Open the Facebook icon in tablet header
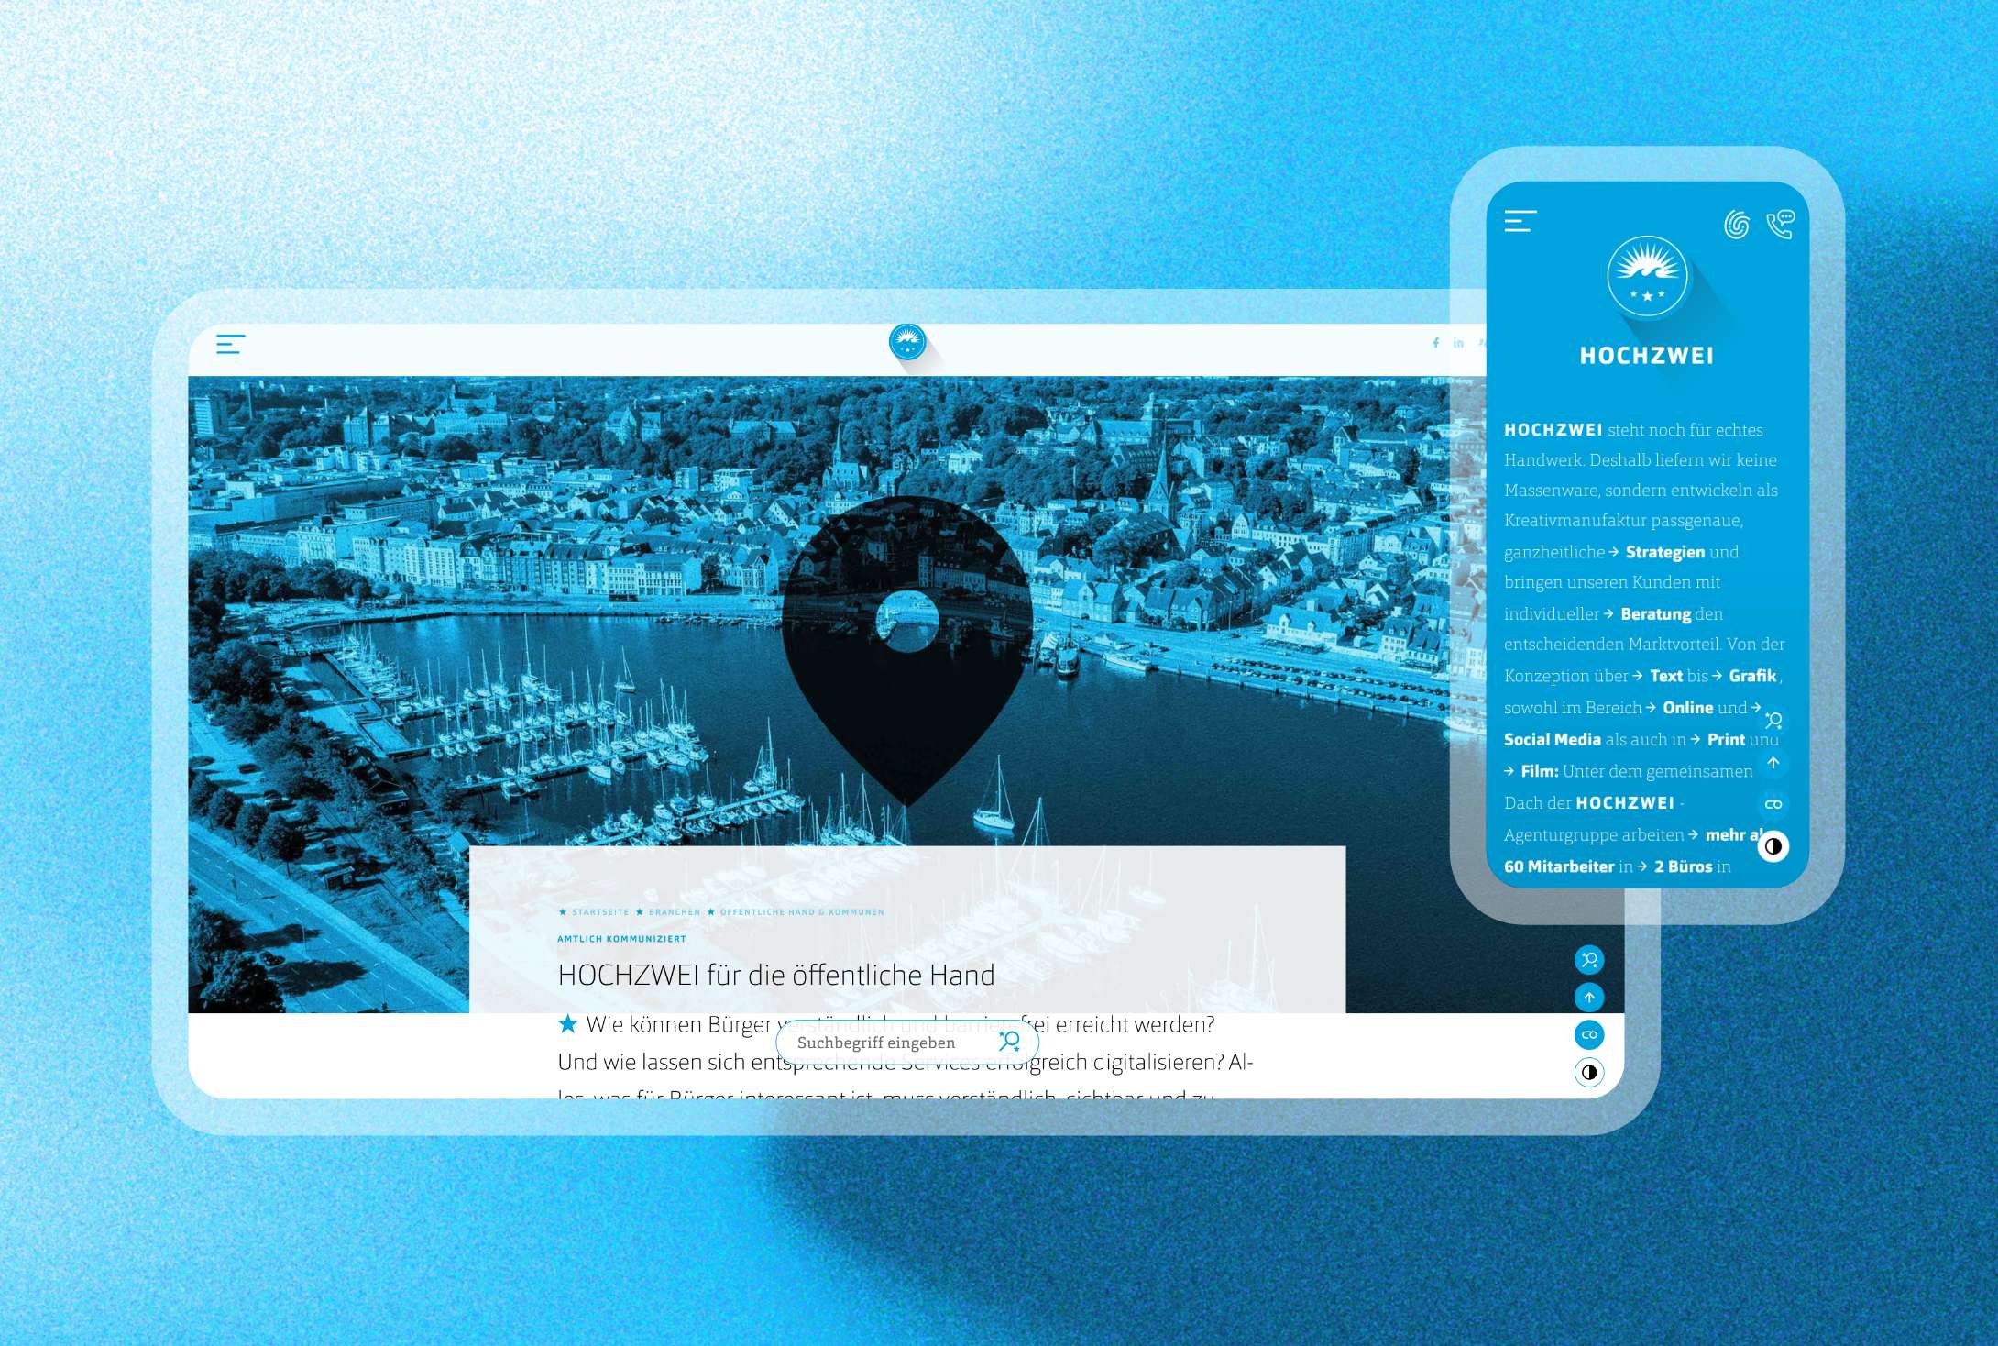 pos(1435,343)
